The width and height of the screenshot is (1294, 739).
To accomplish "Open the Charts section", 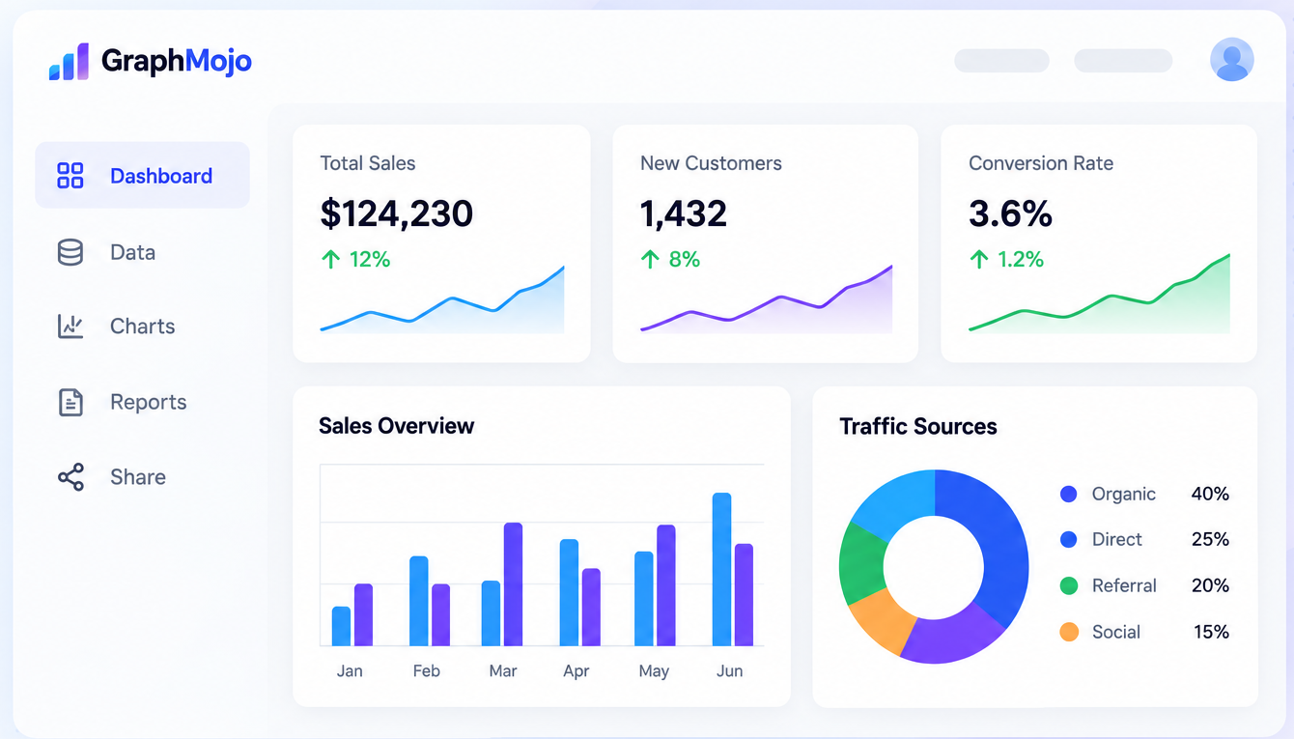I will (142, 327).
